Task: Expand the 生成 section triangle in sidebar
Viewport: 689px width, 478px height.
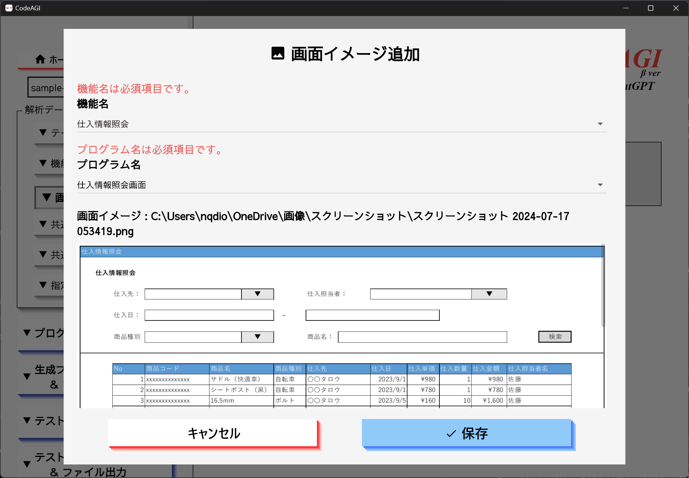Action: click(27, 376)
